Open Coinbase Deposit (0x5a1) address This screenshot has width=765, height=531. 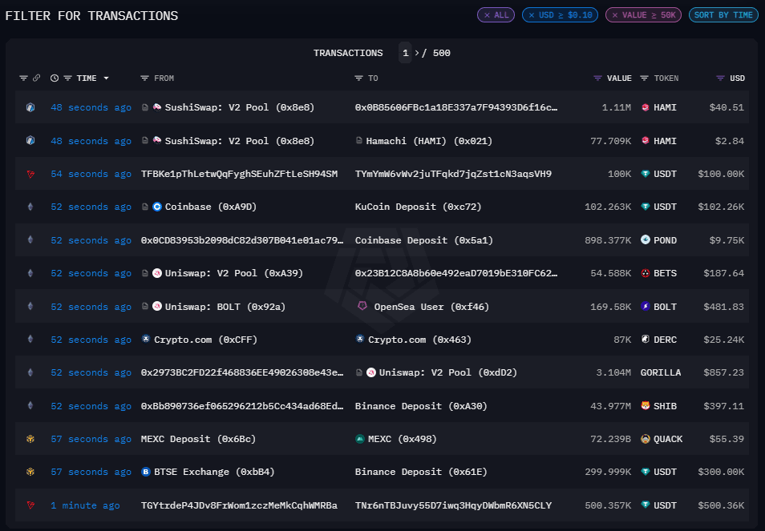click(x=424, y=240)
